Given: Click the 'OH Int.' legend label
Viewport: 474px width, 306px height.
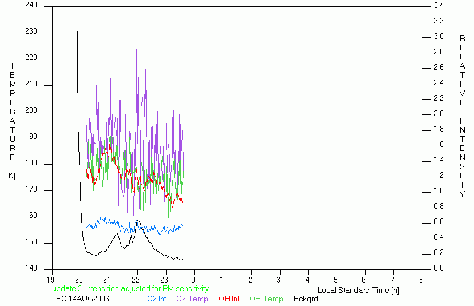Looking at the screenshot, I should [x=230, y=299].
